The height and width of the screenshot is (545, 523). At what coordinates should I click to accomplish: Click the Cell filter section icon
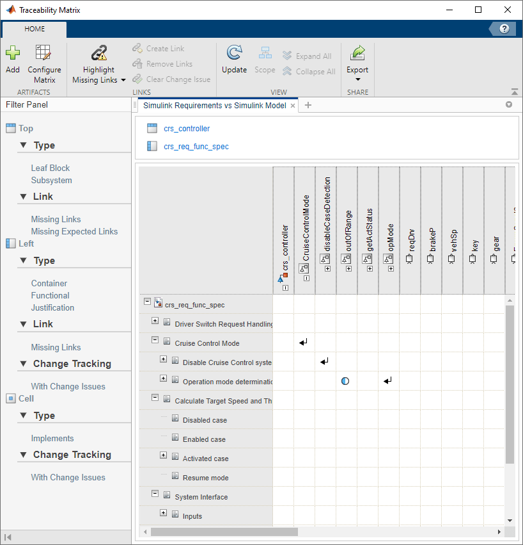point(11,398)
